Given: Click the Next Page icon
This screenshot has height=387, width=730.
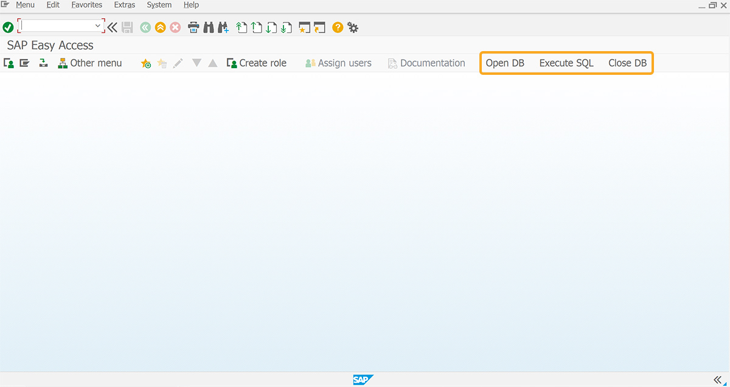Looking at the screenshot, I should [271, 27].
